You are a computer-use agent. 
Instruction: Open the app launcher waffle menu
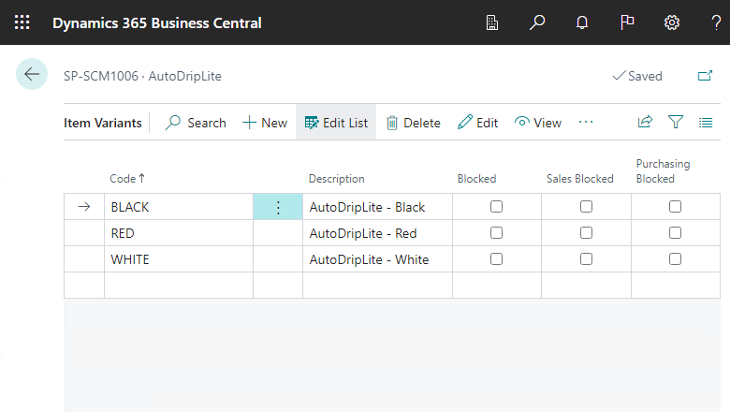(x=22, y=22)
